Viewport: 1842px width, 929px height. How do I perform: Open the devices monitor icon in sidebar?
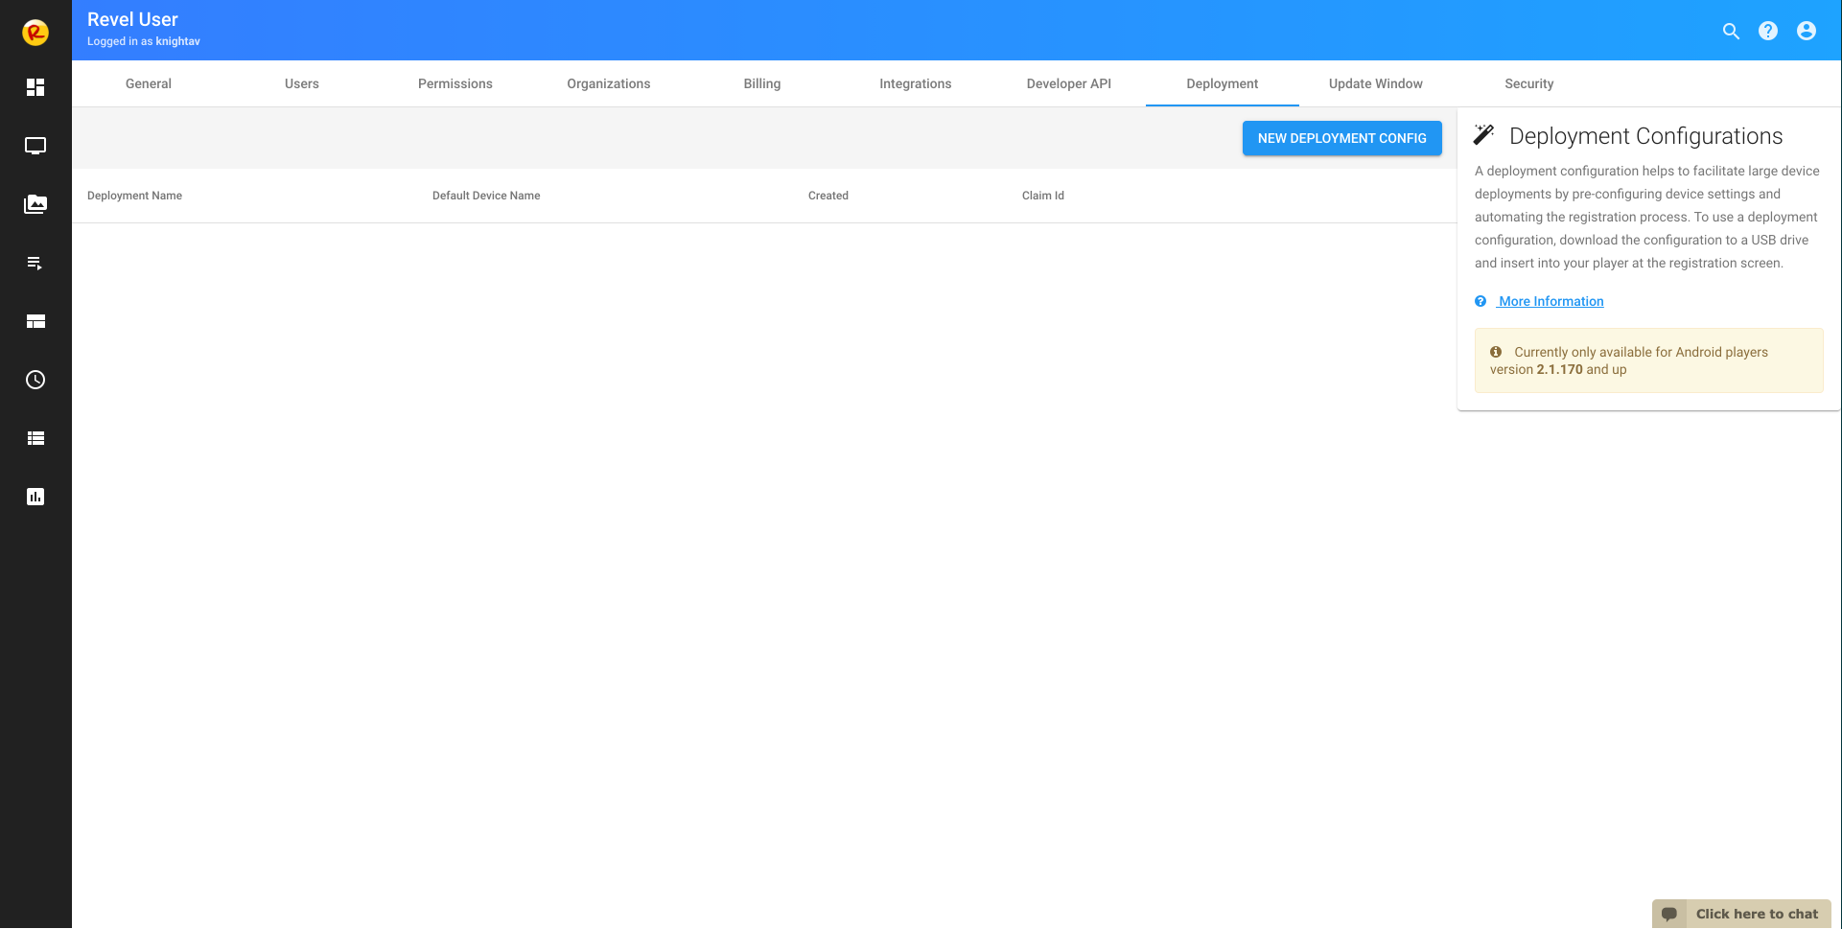click(35, 146)
